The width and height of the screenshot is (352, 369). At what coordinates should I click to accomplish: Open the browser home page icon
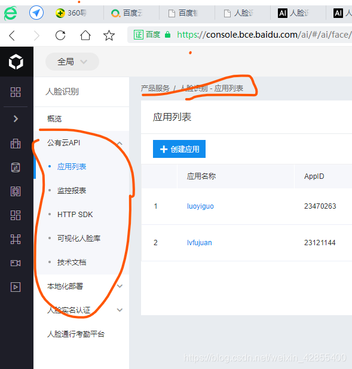85,35
